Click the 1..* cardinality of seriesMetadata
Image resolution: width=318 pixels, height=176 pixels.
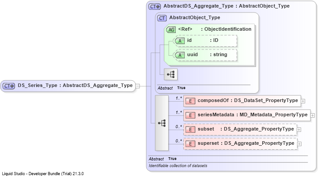pos(179,112)
